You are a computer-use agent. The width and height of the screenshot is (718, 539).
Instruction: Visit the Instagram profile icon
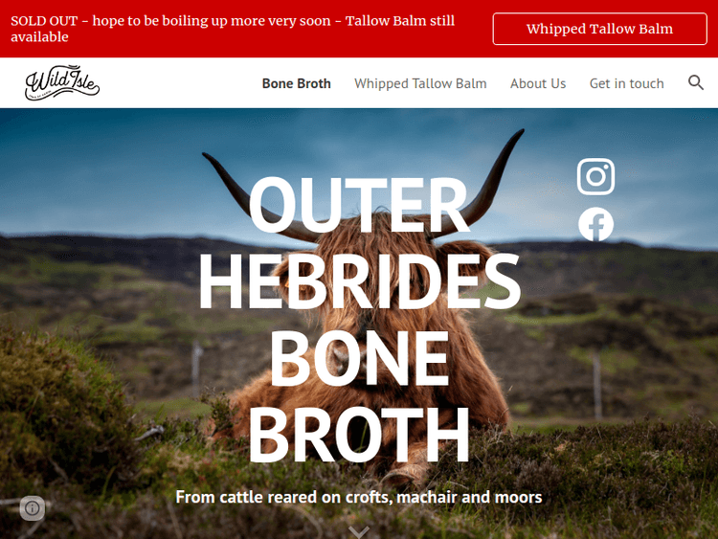595,177
